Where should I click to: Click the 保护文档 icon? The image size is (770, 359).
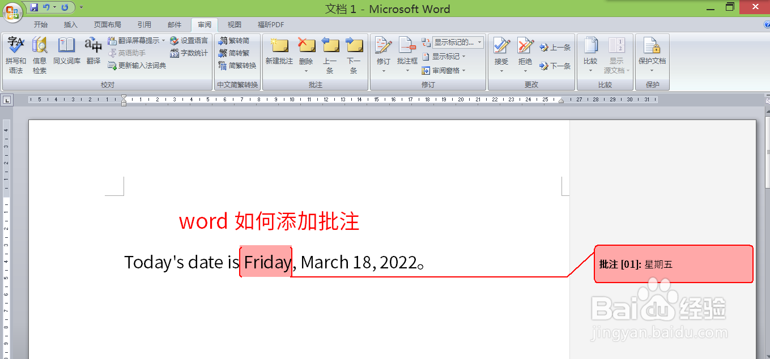[652, 46]
